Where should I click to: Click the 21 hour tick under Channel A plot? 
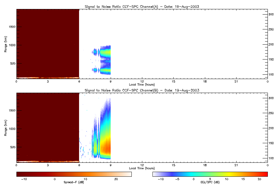pyautogui.click(x=236, y=82)
